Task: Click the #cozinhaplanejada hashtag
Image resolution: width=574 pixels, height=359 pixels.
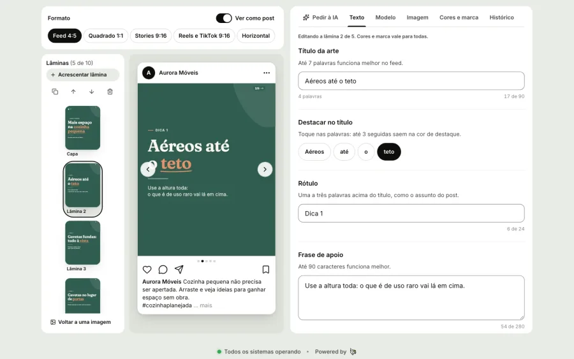Action: pyautogui.click(x=167, y=305)
